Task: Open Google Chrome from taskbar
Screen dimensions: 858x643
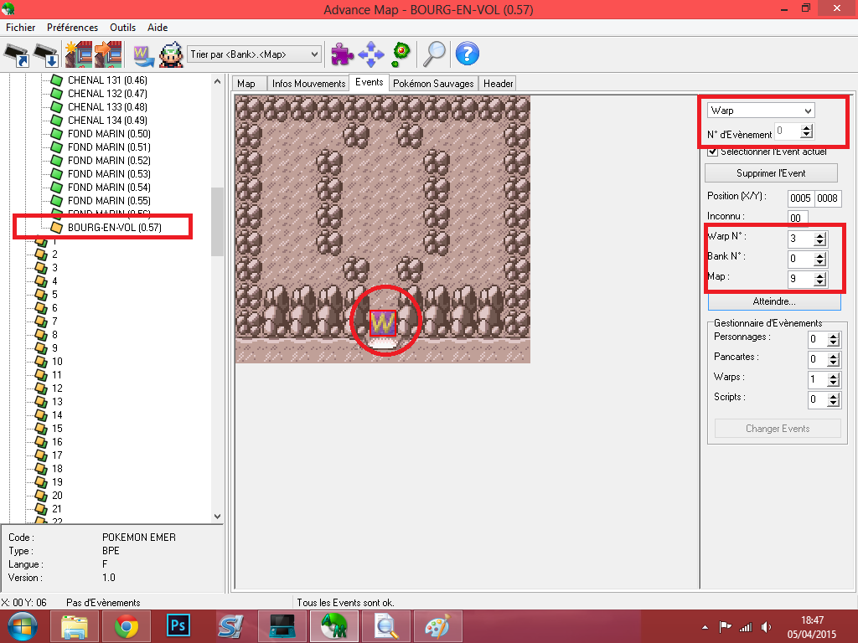Action: coord(127,626)
